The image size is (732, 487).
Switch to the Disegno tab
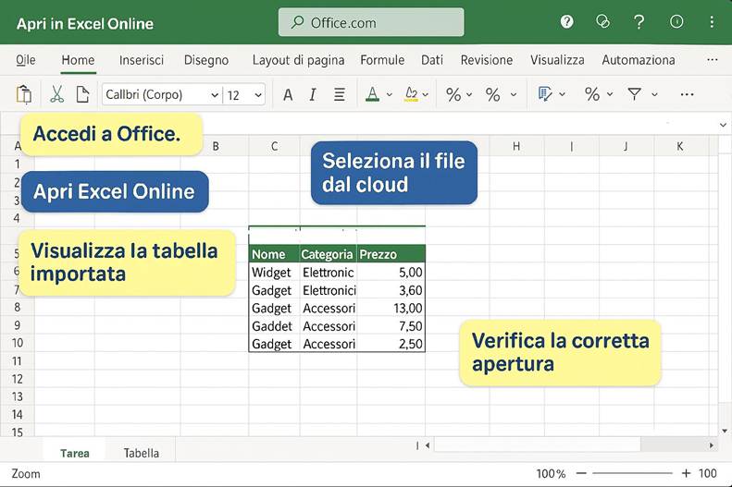point(206,60)
